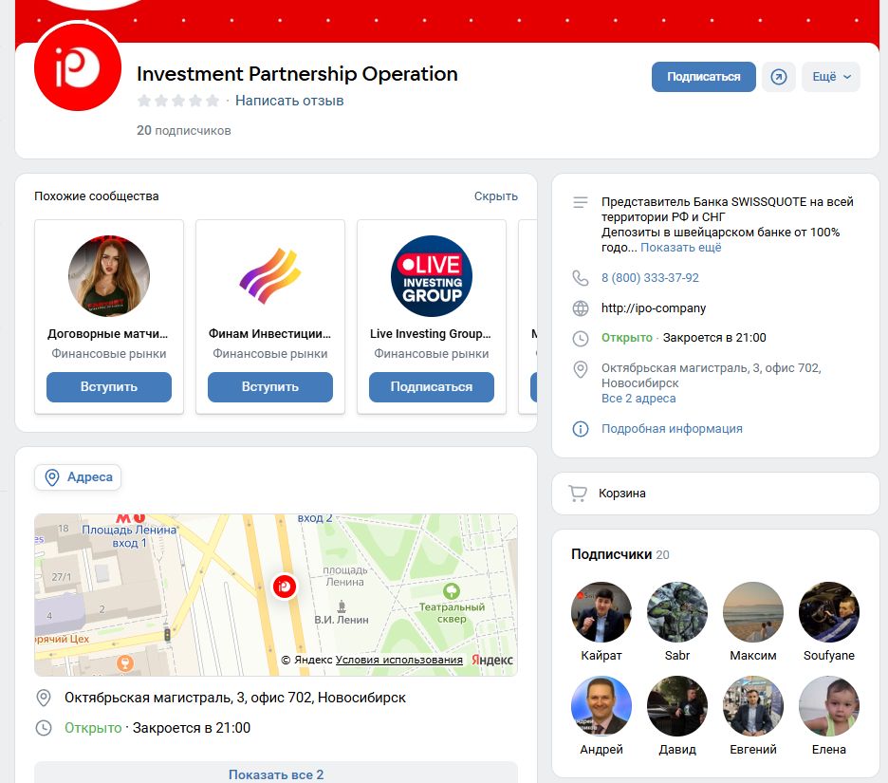Click the Адреса pin button above the map

point(78,477)
